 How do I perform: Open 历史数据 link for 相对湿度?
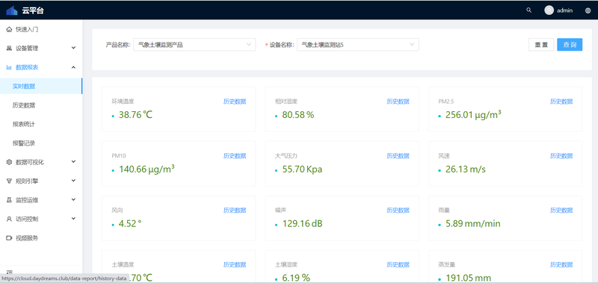click(398, 102)
